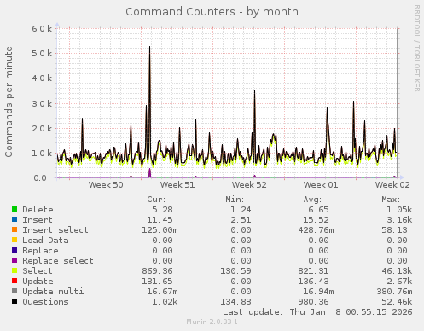The width and height of the screenshot is (424, 331).
Task: Click the black Questions legend swatch
Action: pyautogui.click(x=15, y=301)
